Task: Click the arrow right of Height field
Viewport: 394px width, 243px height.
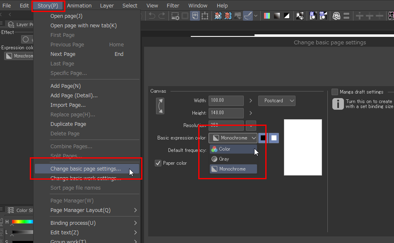Action: 250,113
